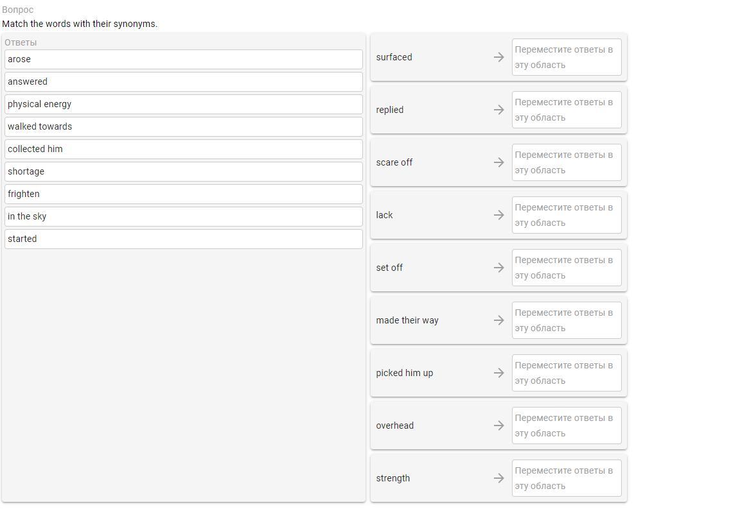
Task: Click the arrow icon beside "lack"
Action: tap(498, 215)
